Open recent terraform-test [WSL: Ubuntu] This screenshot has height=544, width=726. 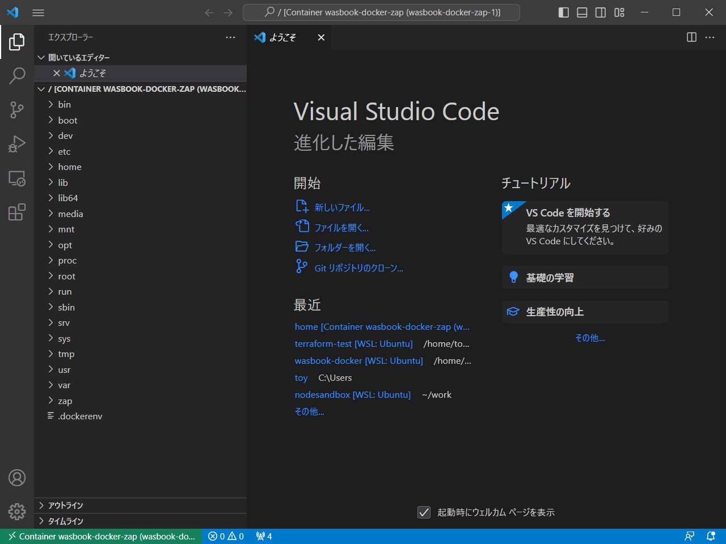tap(354, 344)
